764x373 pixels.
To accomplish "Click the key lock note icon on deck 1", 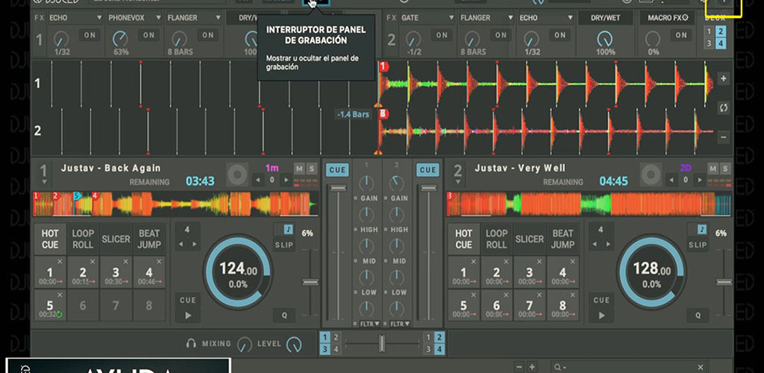I will click(287, 229).
